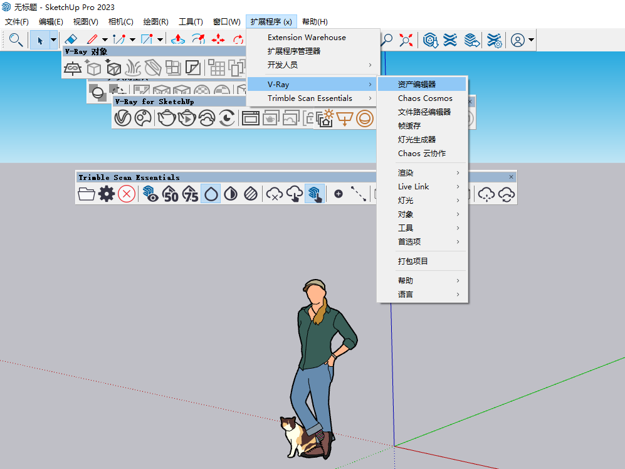The image size is (625, 469).
Task: Expand the Rectangle tool dropdown arrow
Action: tap(160, 40)
